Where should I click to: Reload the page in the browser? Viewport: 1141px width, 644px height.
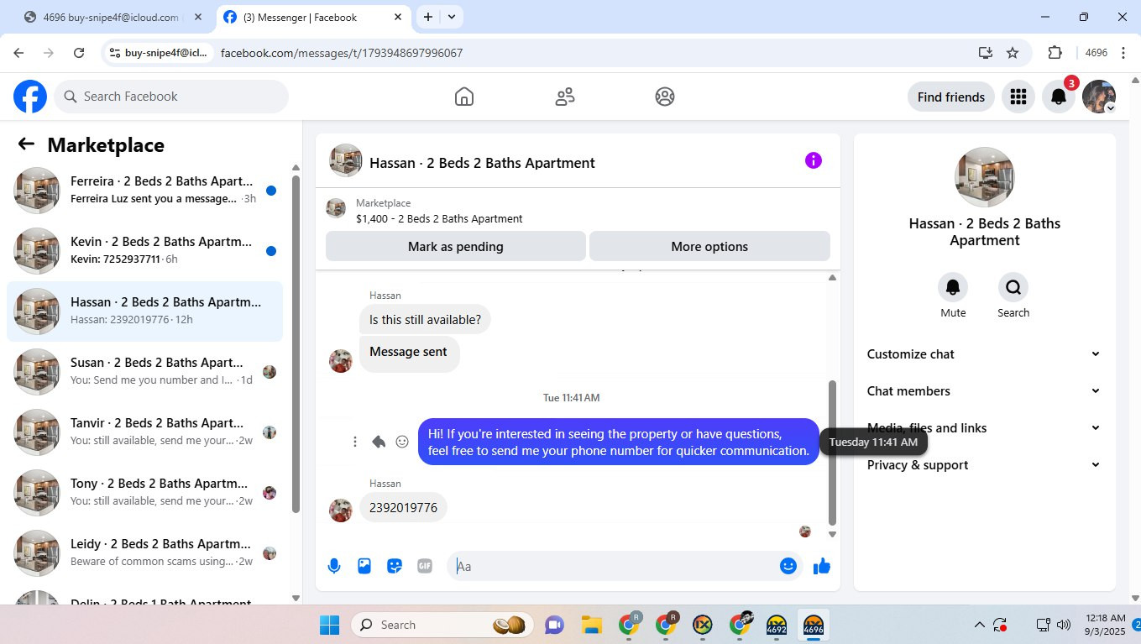coord(79,53)
